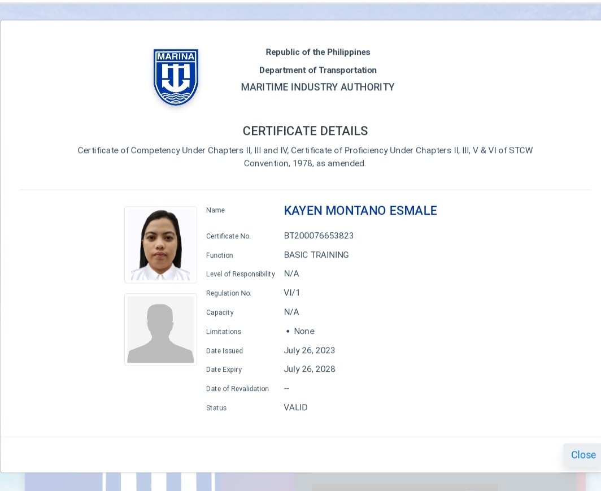The height and width of the screenshot is (491, 601).
Task: Click the VALID status text
Action: pyautogui.click(x=295, y=407)
